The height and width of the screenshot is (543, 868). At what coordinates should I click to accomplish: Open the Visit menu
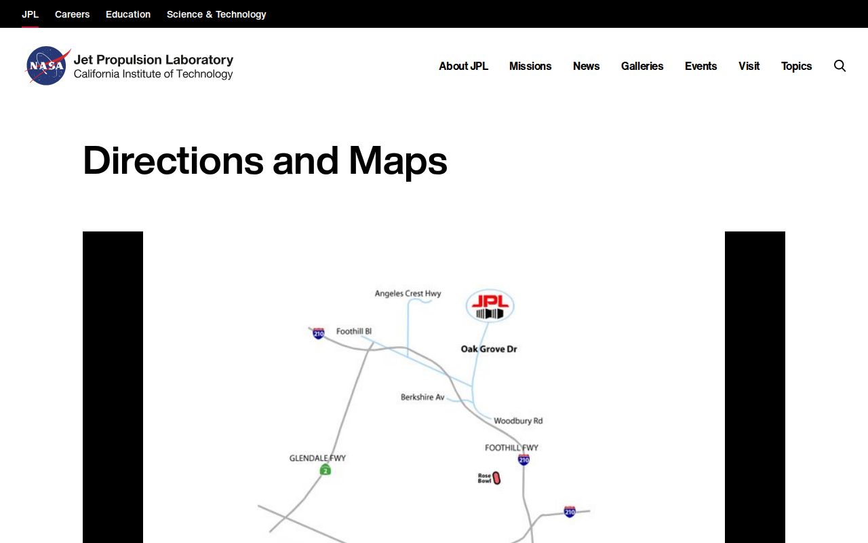point(749,66)
